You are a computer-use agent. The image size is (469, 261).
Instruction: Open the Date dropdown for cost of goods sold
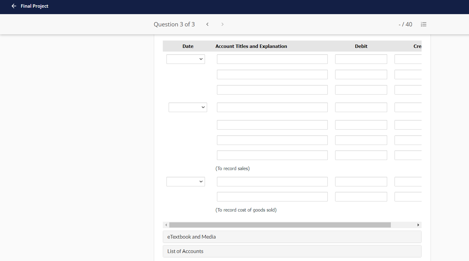click(186, 181)
